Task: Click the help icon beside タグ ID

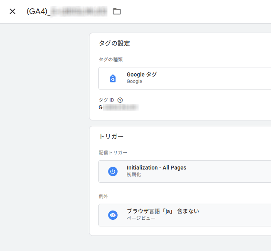Action: pos(120,100)
